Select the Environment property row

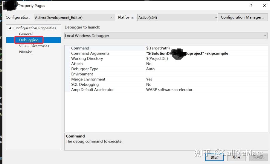coord(82,74)
